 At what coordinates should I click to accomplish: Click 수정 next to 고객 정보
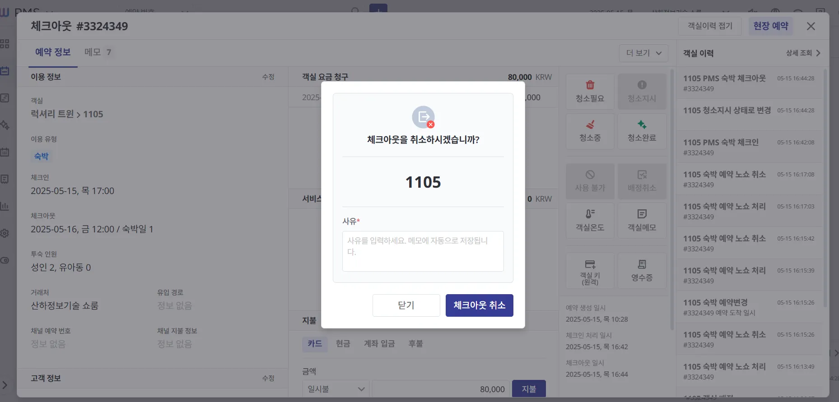268,379
